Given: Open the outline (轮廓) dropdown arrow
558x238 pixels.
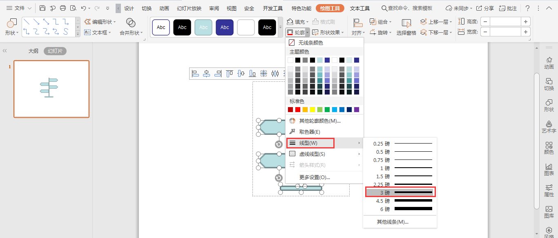Looking at the screenshot, I should pyautogui.click(x=308, y=32).
